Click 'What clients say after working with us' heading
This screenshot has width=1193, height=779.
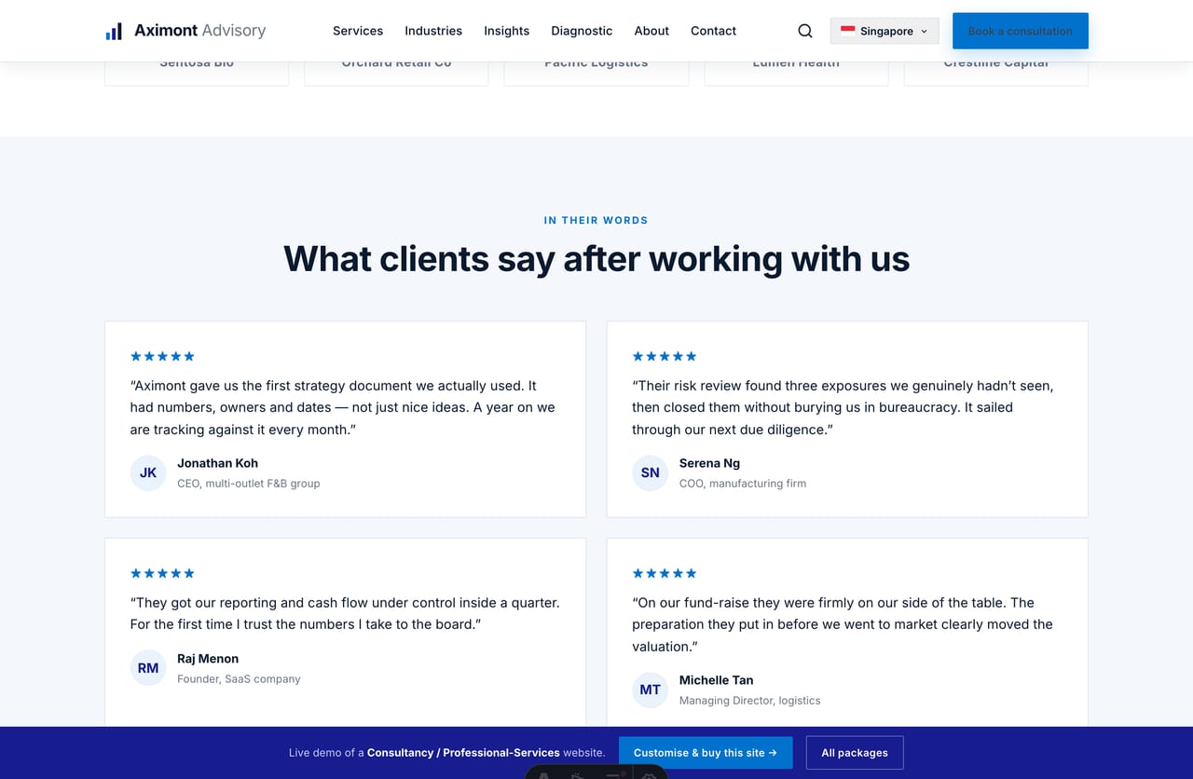tap(596, 259)
